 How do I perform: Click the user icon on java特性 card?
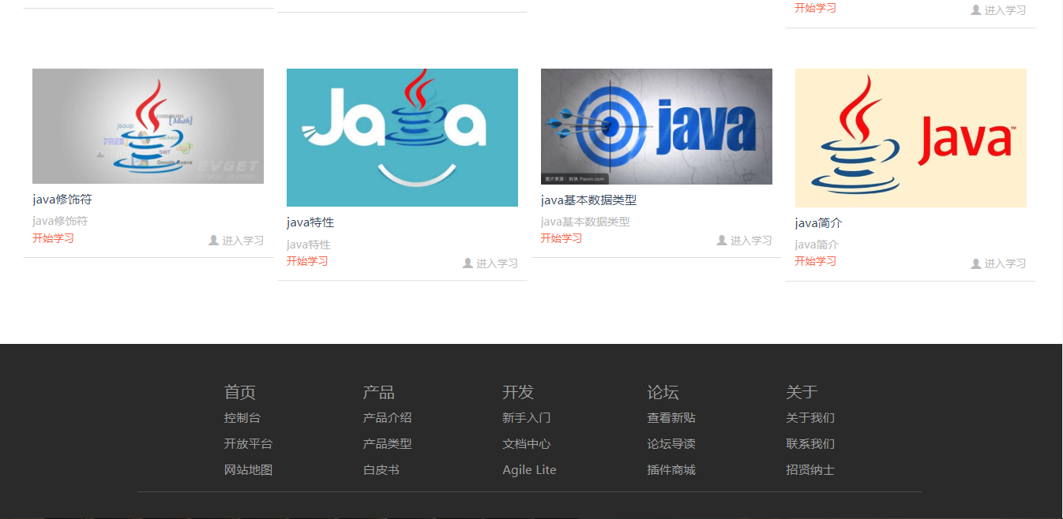tap(468, 263)
